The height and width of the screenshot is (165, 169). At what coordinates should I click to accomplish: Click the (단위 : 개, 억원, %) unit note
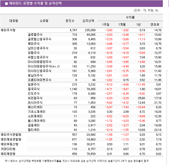(x=146, y=10)
